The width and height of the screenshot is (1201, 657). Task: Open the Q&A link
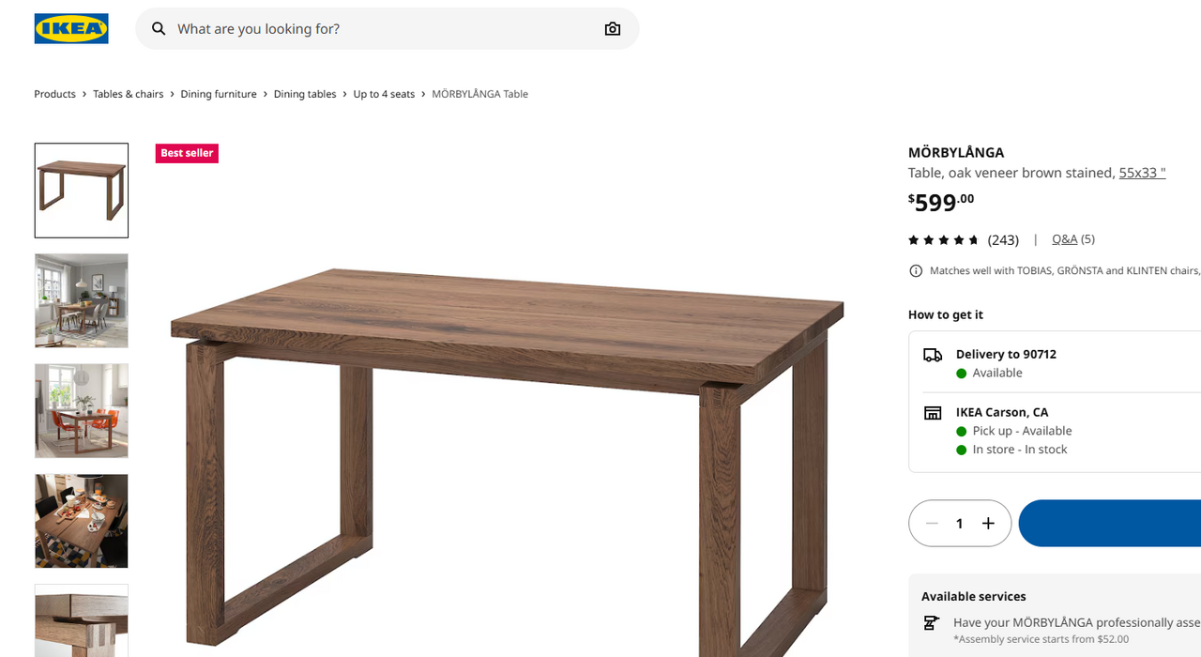tap(1065, 239)
